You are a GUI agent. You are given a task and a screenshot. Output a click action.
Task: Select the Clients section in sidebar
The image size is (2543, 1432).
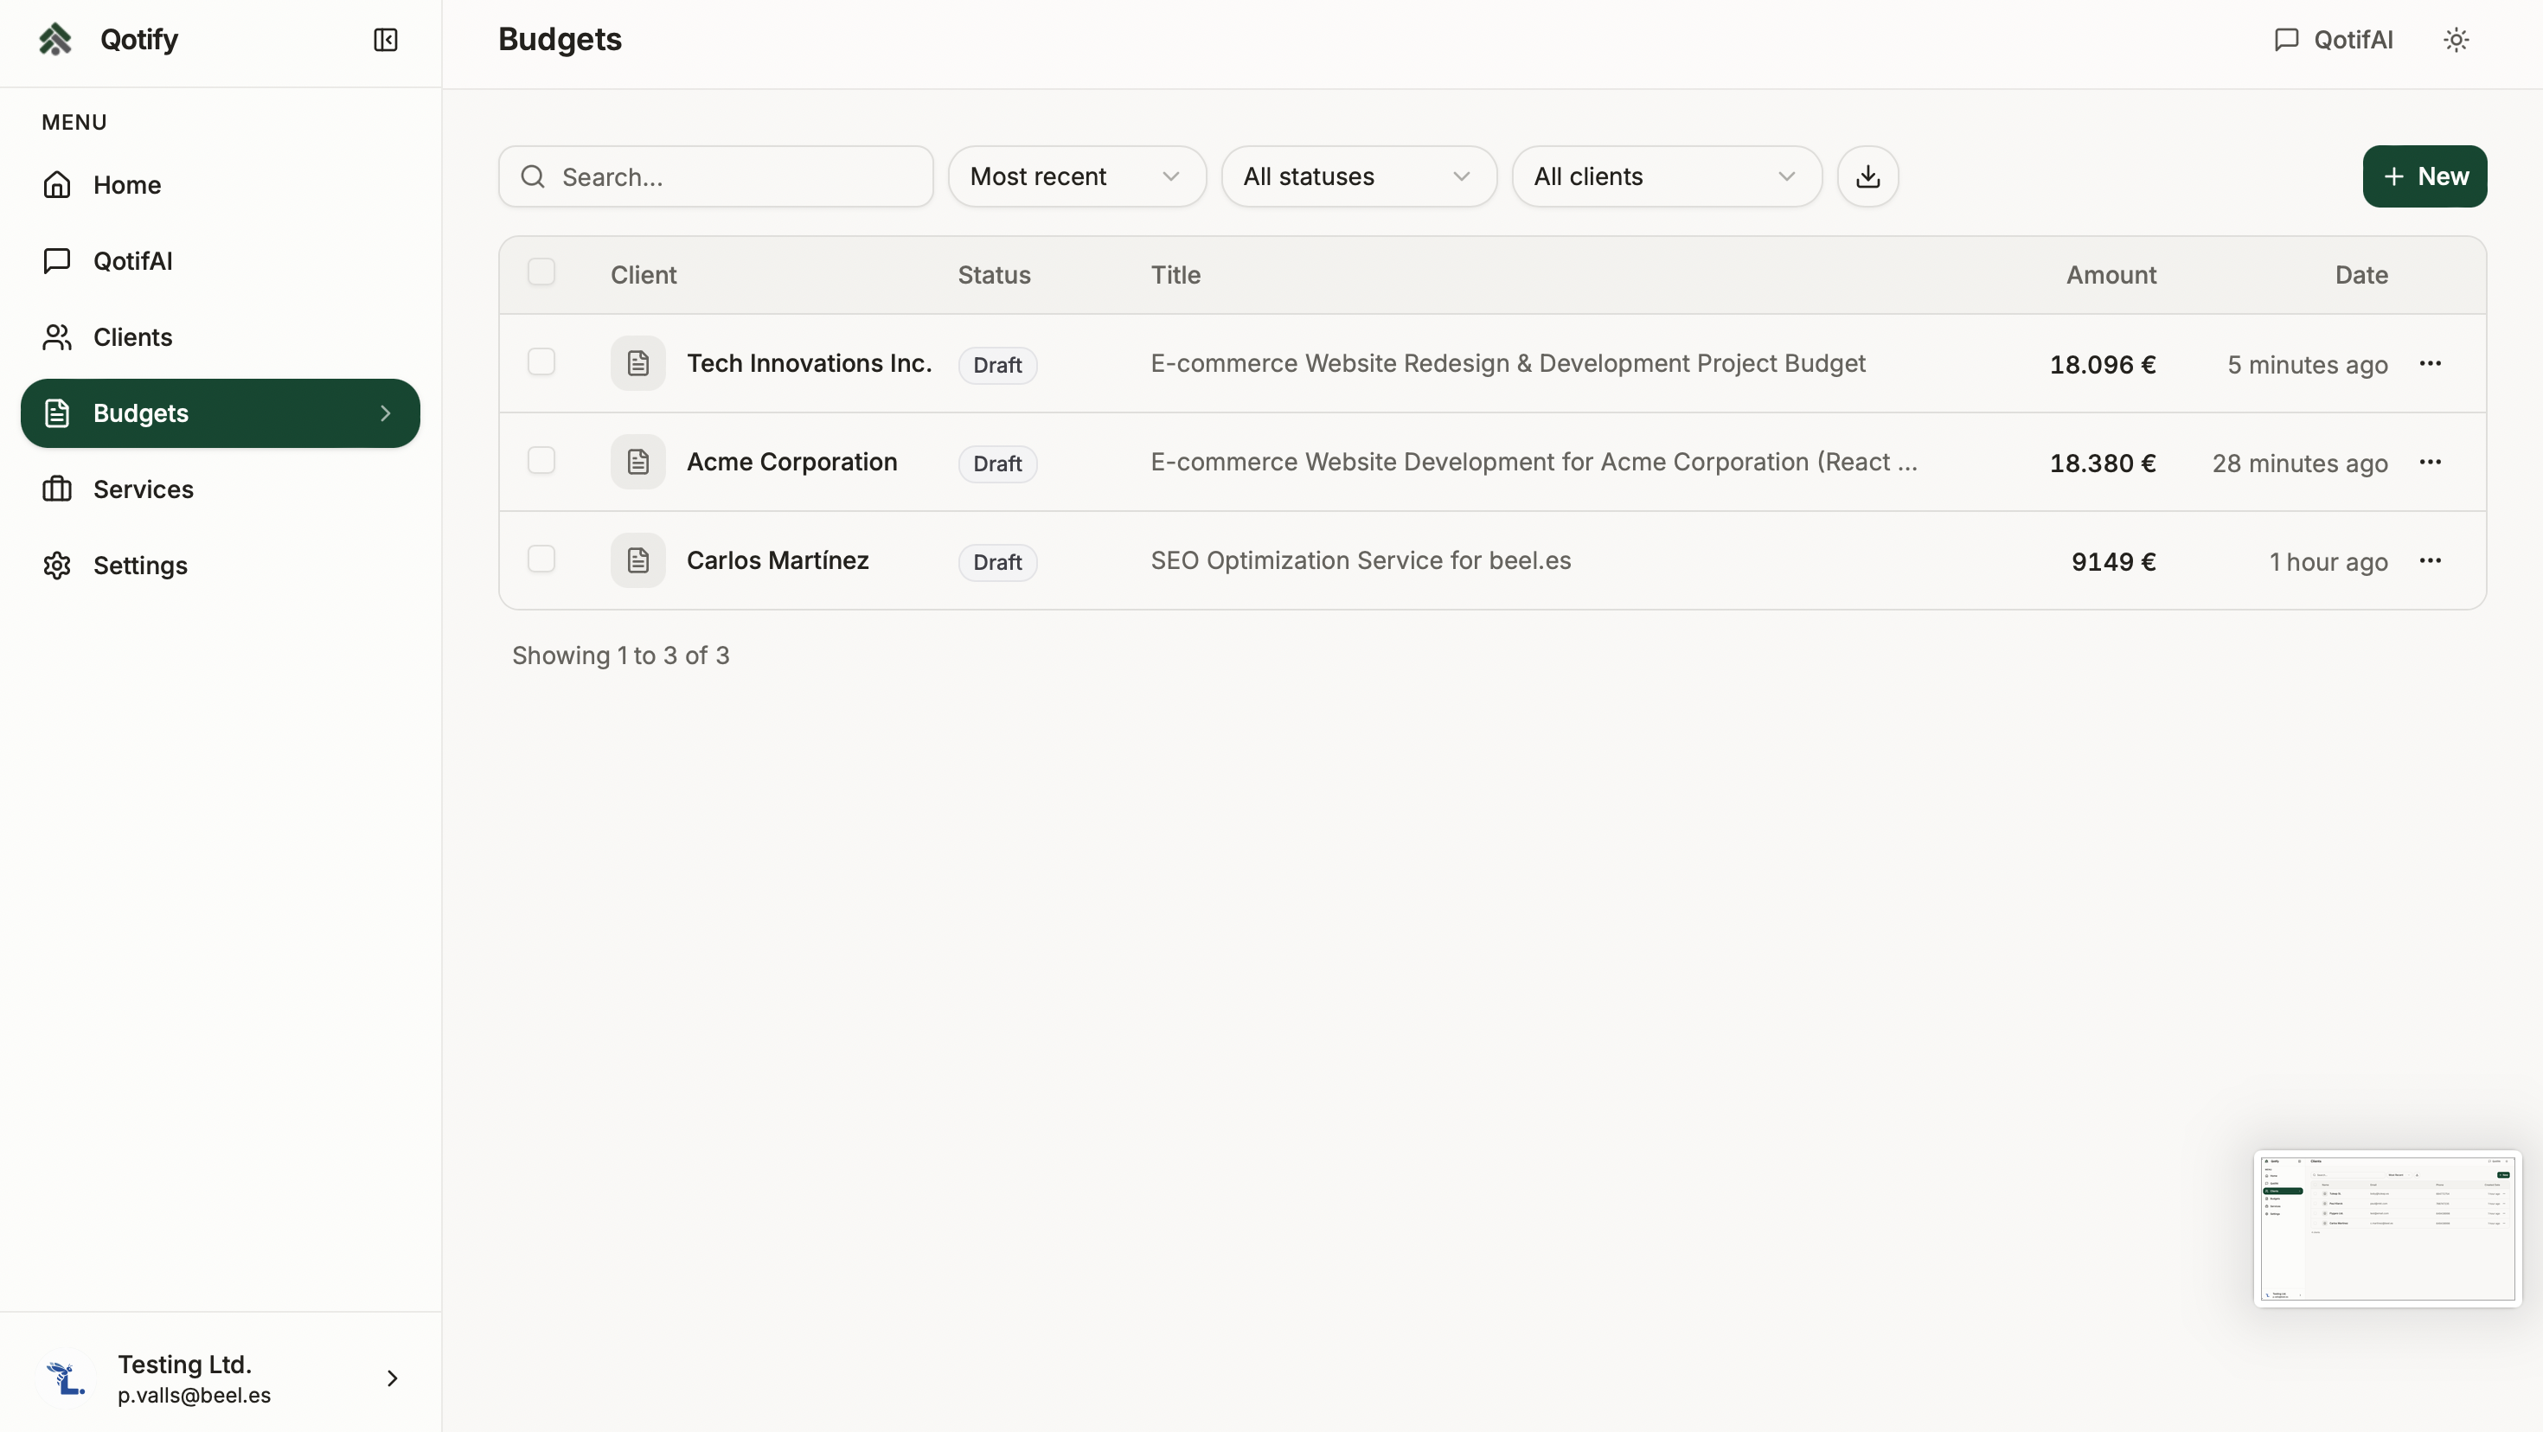[132, 336]
